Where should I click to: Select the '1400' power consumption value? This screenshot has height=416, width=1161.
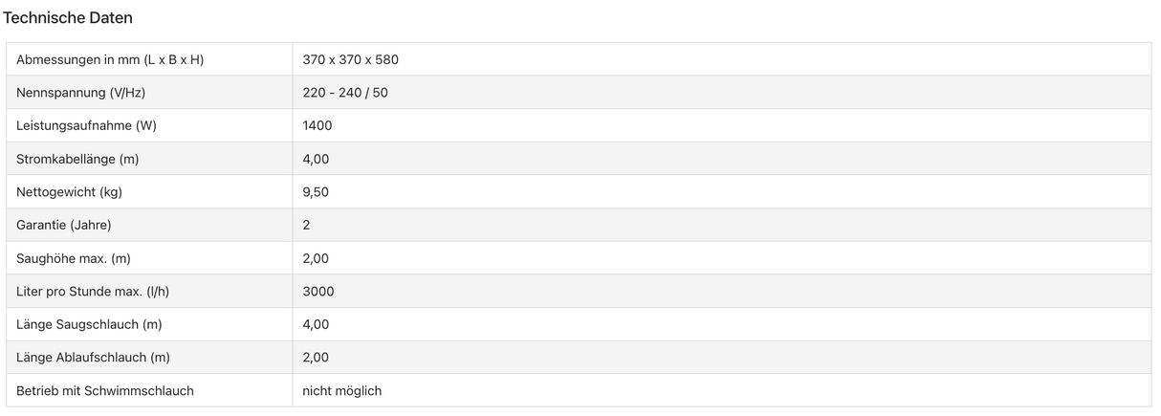click(x=318, y=125)
